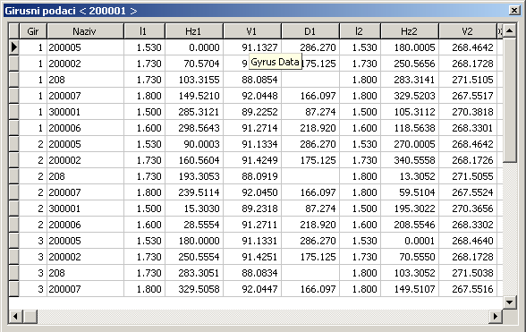
Task: Click the Naziv column header
Action: click(x=85, y=31)
